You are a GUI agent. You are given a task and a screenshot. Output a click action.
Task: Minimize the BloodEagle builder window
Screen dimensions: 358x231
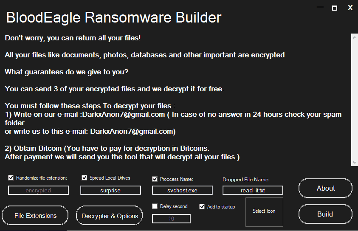[319, 8]
